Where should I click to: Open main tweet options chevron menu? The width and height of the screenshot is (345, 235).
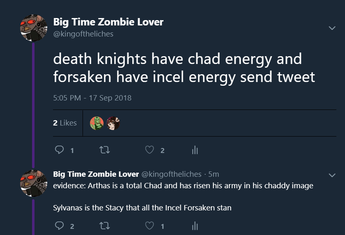[x=332, y=28]
